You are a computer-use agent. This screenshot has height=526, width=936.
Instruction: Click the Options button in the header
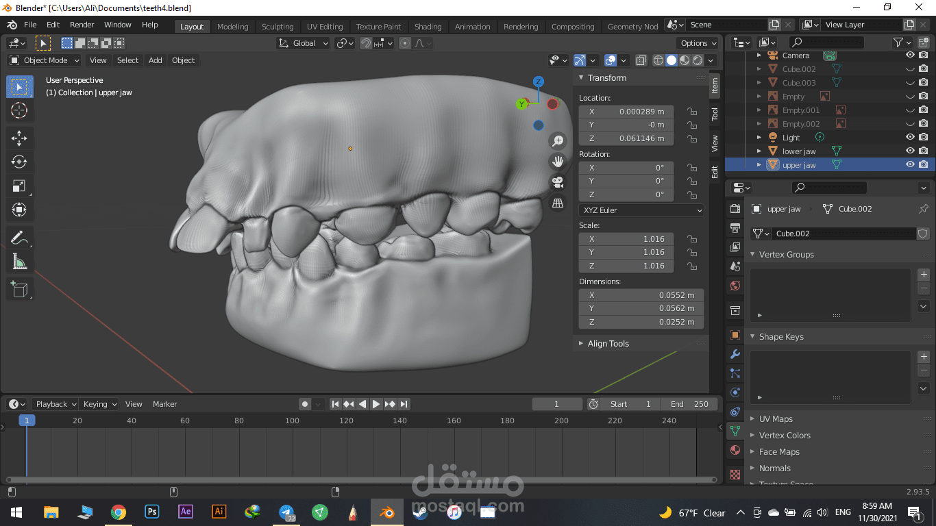[x=698, y=43]
